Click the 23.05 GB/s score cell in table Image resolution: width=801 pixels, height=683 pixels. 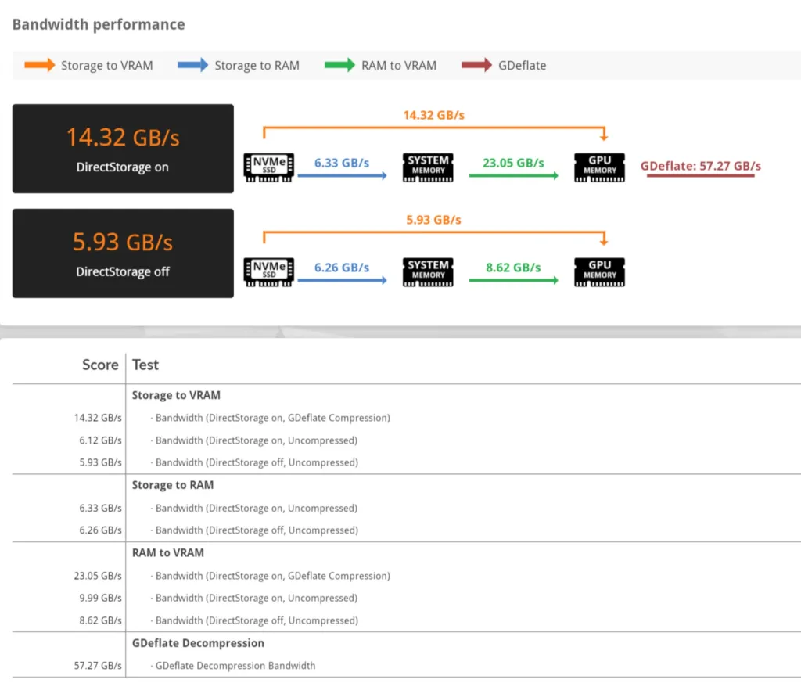pyautogui.click(x=98, y=576)
